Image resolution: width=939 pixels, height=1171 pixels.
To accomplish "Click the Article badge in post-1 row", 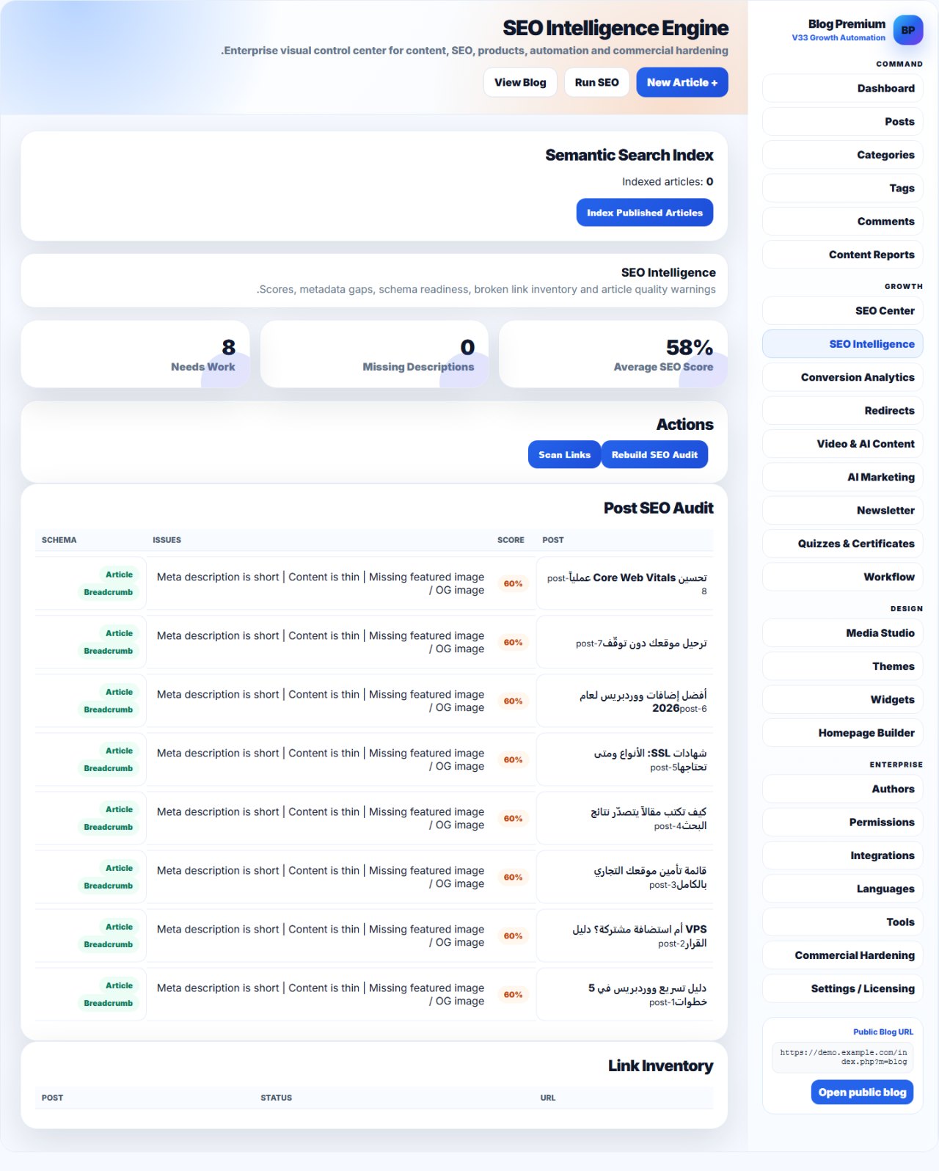I will pos(119,985).
